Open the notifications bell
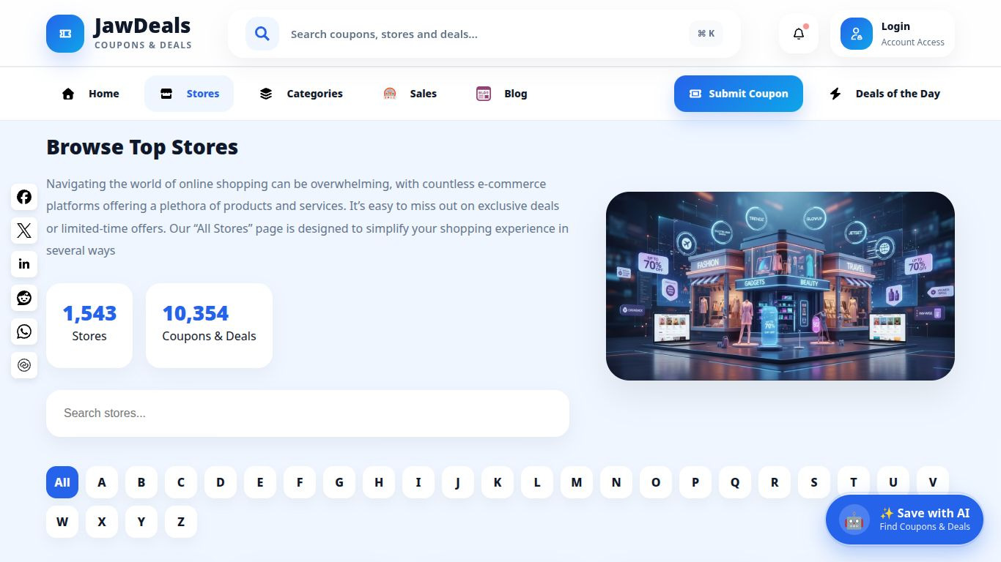 click(x=799, y=34)
